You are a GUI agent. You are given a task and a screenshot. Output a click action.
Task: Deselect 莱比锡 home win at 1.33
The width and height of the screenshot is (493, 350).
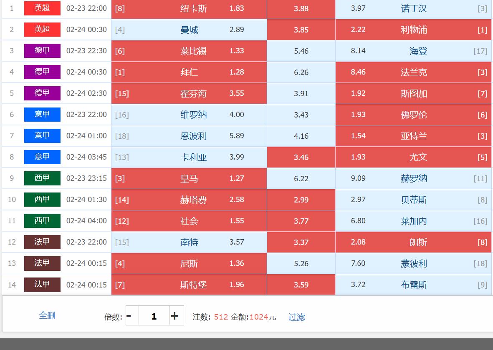coord(189,51)
